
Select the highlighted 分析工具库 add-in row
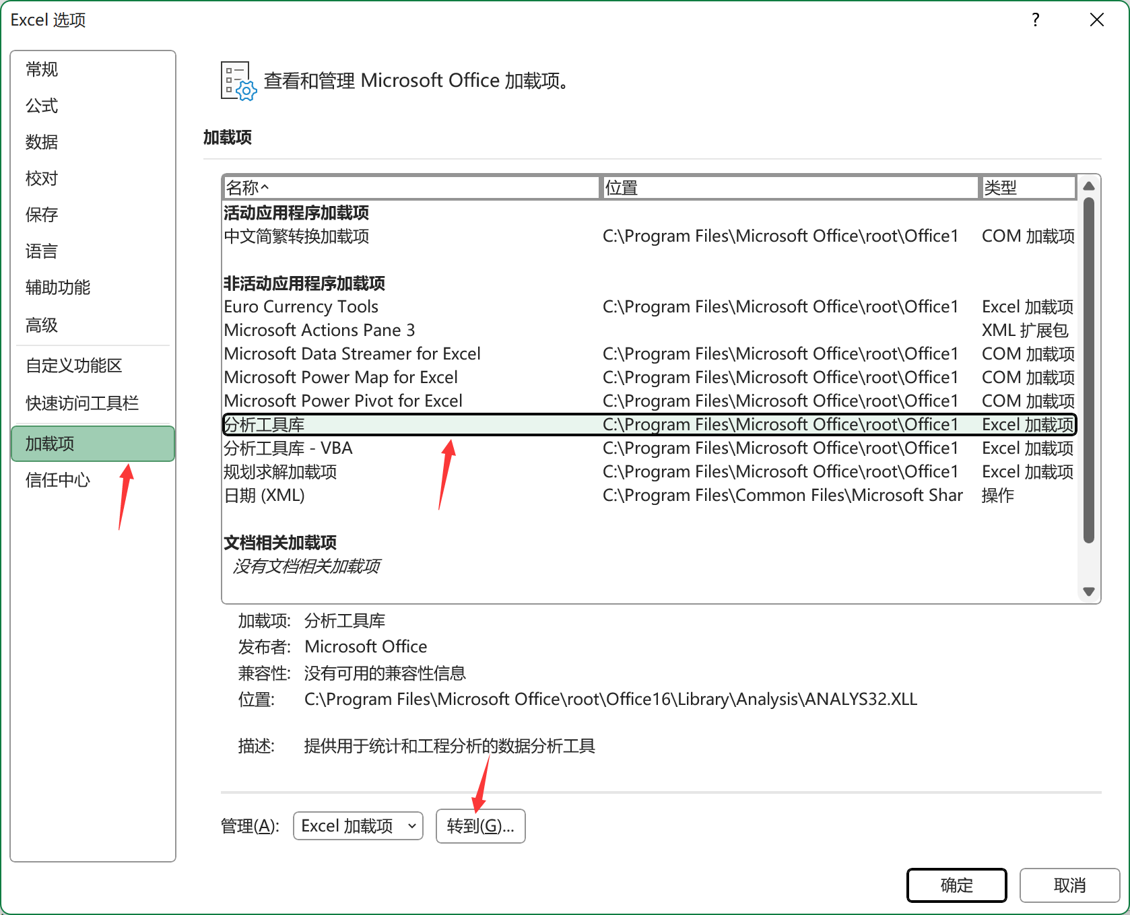[649, 425]
